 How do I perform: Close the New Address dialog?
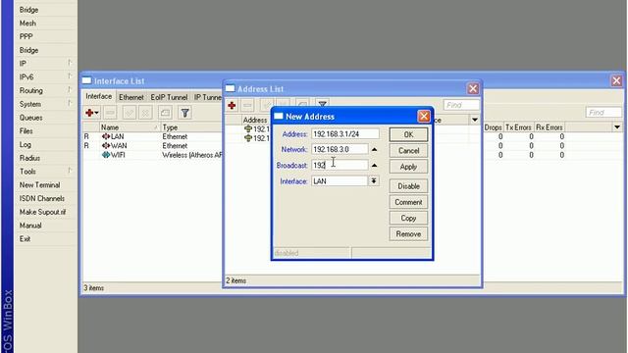pyautogui.click(x=424, y=116)
